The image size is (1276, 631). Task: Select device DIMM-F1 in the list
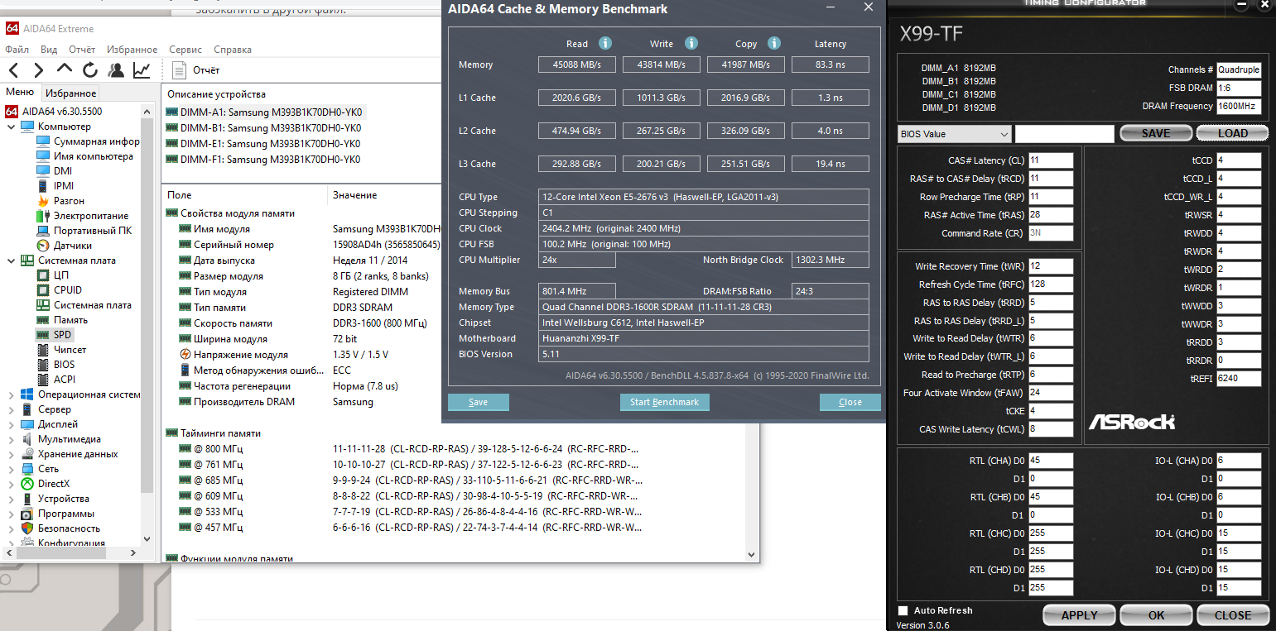(264, 160)
